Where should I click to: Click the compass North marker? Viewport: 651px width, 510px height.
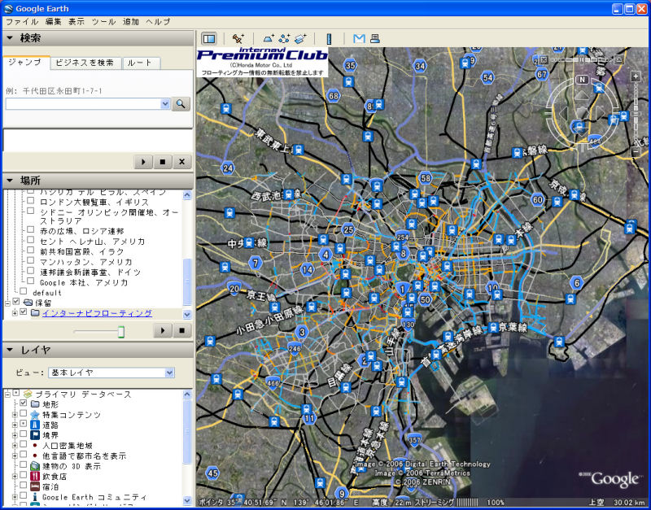(583, 80)
